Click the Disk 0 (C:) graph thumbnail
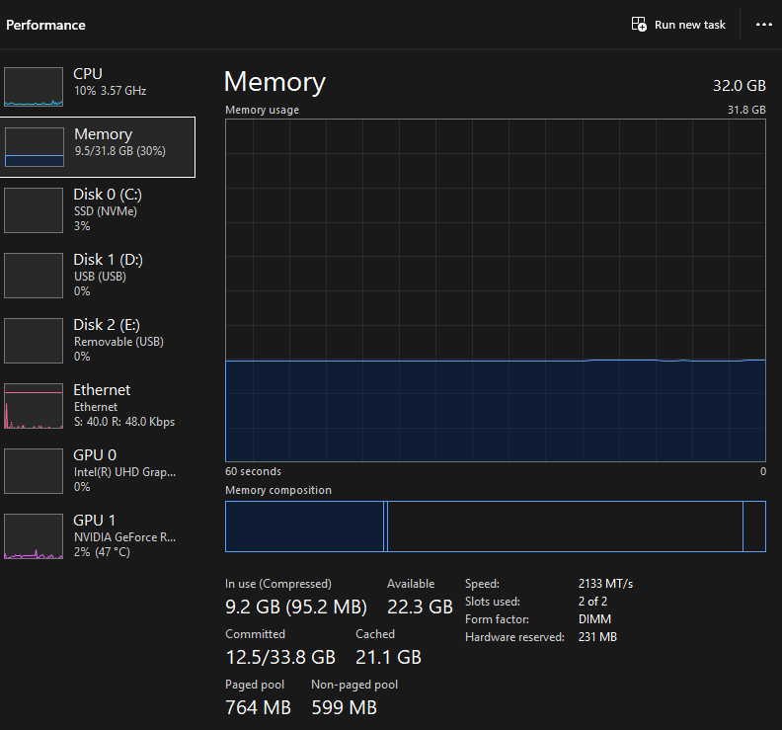 (34, 210)
